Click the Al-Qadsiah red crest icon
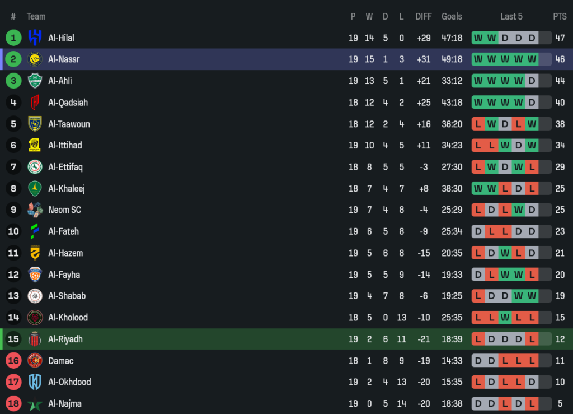 click(35, 103)
